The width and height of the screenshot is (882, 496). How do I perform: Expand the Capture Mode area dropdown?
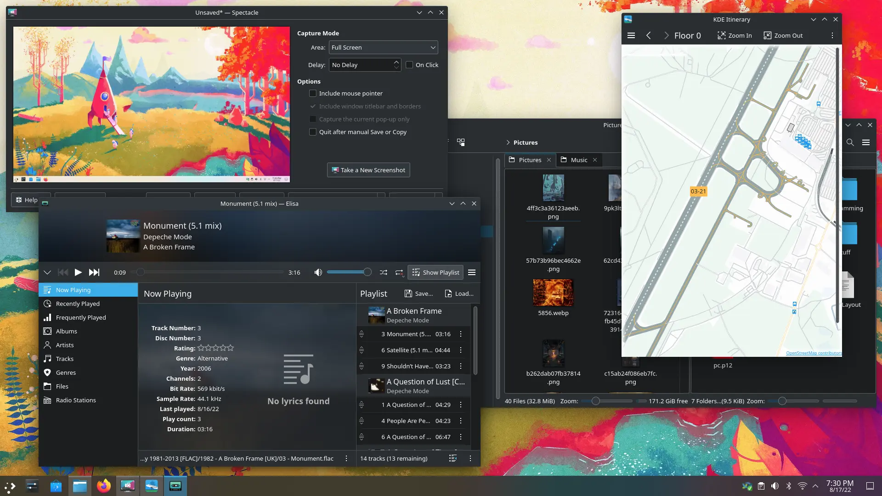(382, 47)
